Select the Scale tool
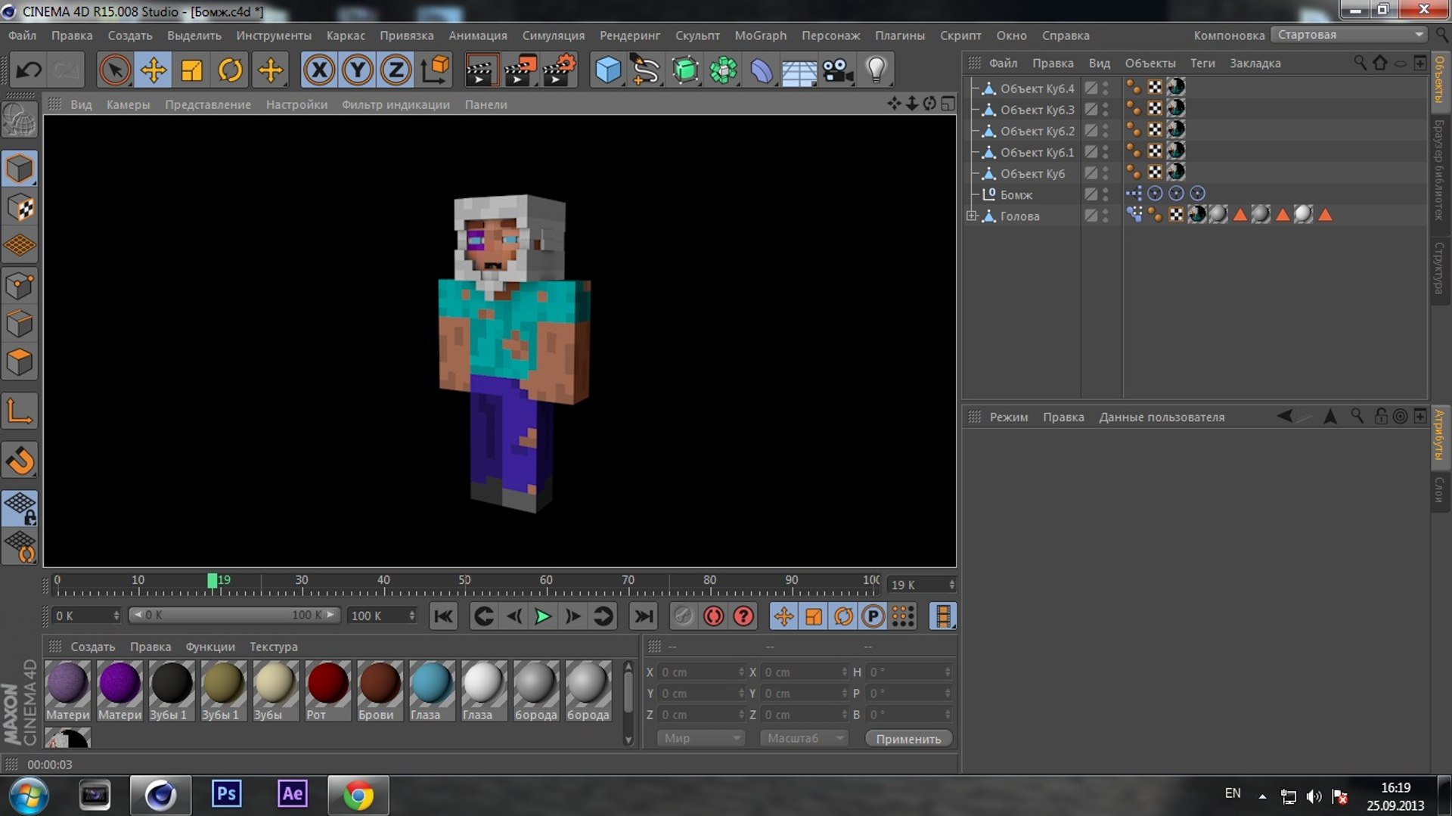Image resolution: width=1452 pixels, height=816 pixels. (192, 70)
